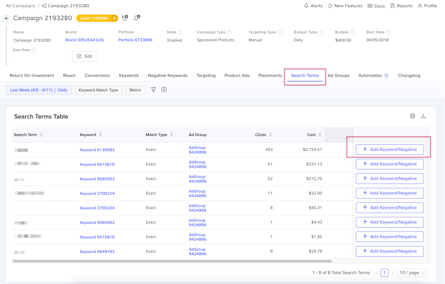Open the Keyword Match Type filter
This screenshot has width=445, height=284.
98,89
